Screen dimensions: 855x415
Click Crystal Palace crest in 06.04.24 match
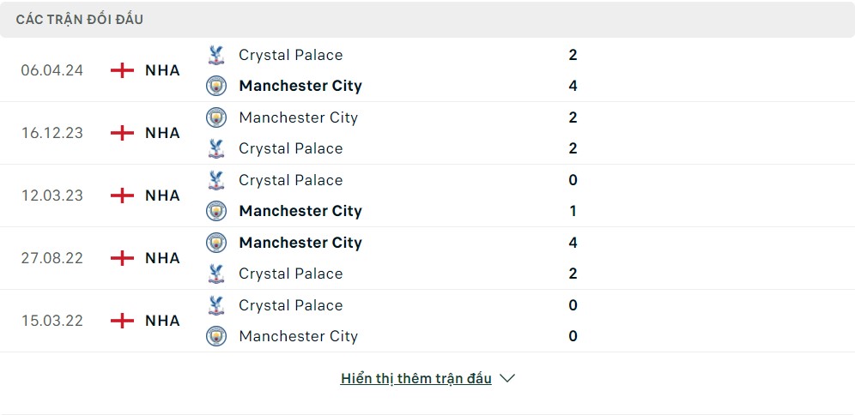[x=216, y=55]
